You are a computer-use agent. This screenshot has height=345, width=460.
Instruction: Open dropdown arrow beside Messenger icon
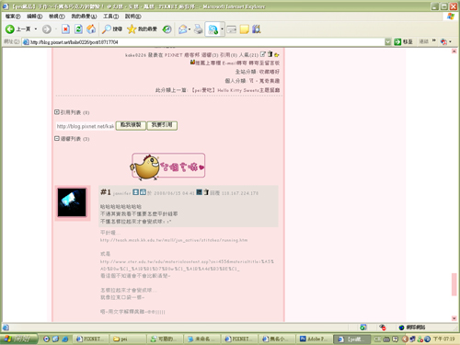[x=223, y=29]
